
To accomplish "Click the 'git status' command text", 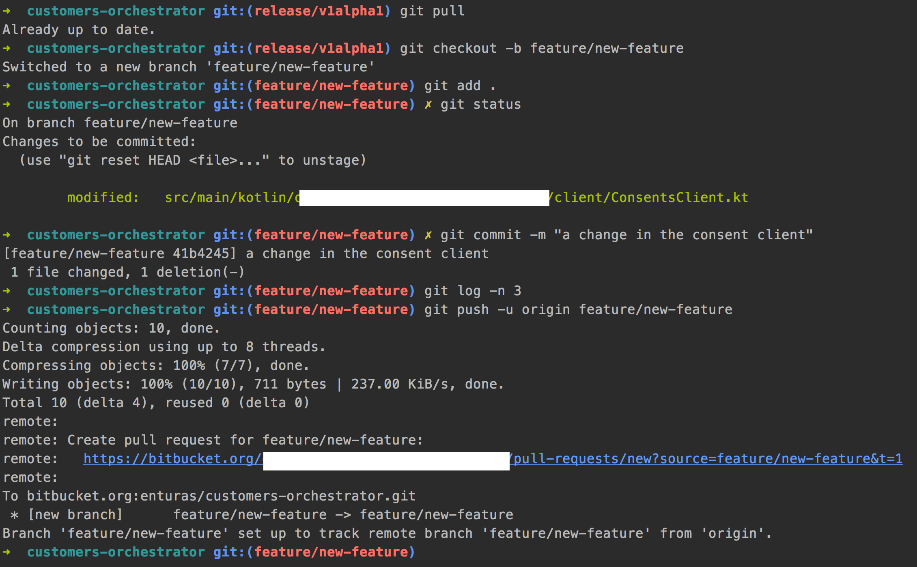I will 481,104.
